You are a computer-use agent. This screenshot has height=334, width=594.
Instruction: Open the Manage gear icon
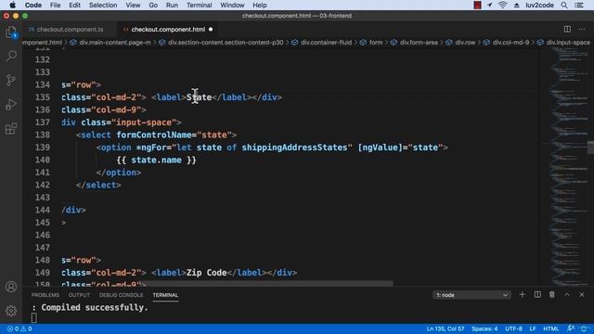11,311
